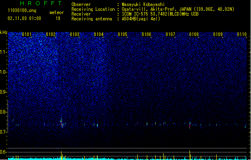
Task: Click the HROFFT title text
Action: click(41, 3)
